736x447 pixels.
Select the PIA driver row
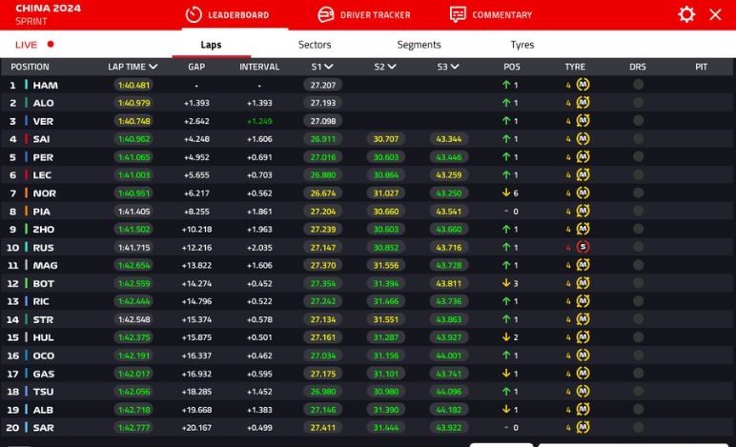click(43, 212)
